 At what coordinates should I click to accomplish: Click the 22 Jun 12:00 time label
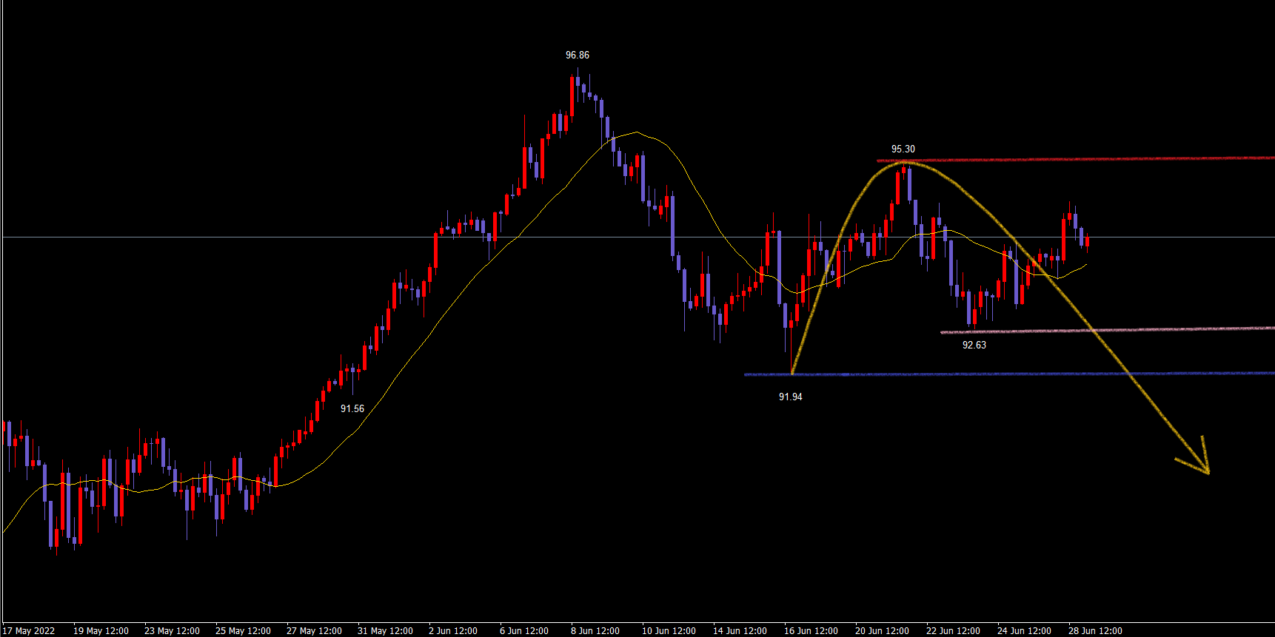(x=953, y=631)
